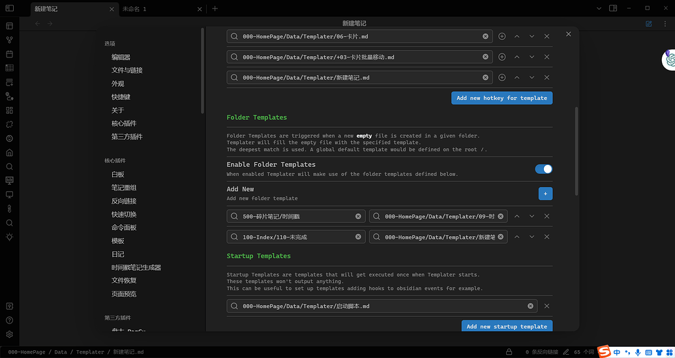Open settings gear in the ribbon
675x358 pixels.
[10, 335]
